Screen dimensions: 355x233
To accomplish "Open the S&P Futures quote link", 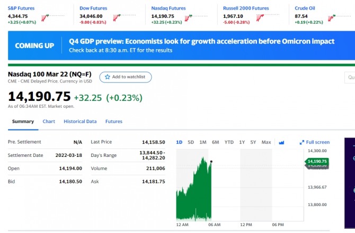I will click(x=21, y=8).
